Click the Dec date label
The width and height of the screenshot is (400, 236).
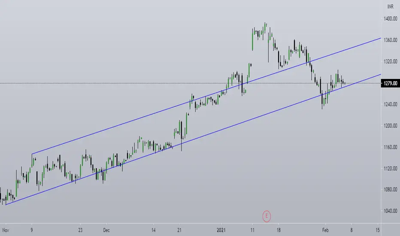[x=106, y=230]
